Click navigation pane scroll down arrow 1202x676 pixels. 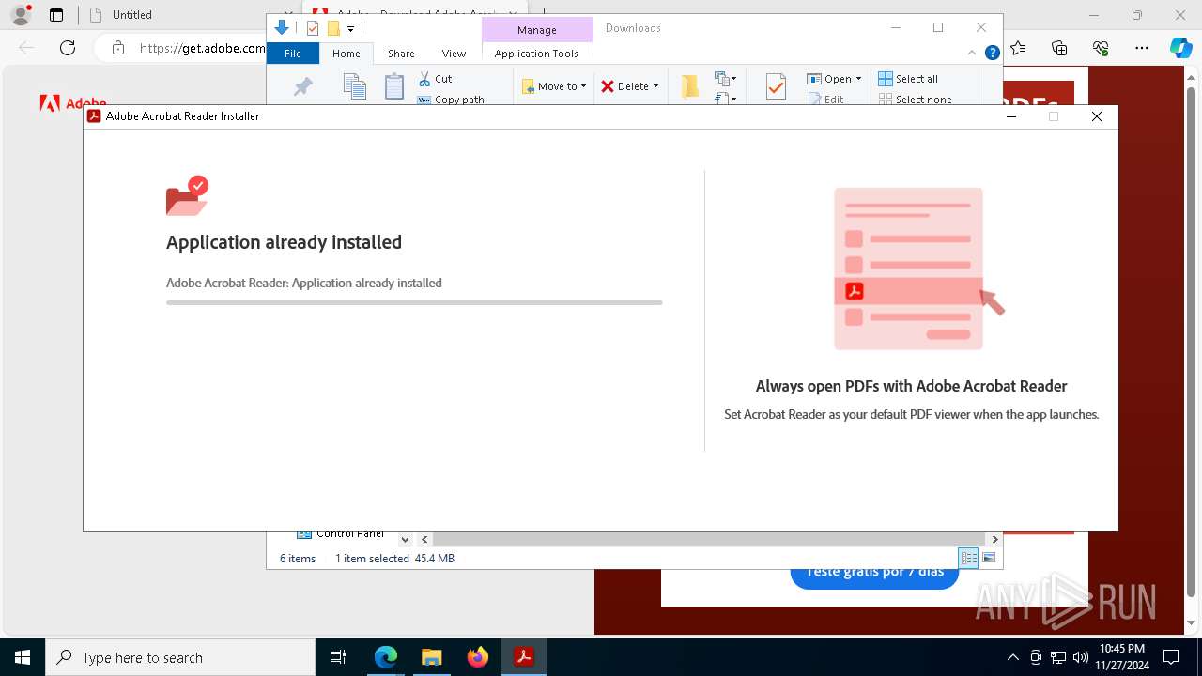pyautogui.click(x=405, y=539)
